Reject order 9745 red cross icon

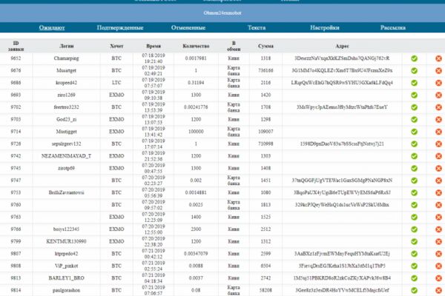pos(439,168)
